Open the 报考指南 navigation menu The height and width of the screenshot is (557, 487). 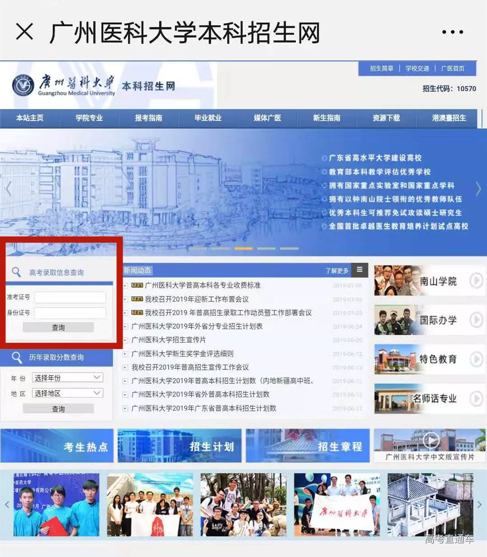(148, 118)
